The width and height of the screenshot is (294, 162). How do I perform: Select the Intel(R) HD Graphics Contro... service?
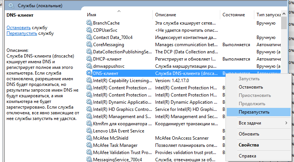pos(123,109)
